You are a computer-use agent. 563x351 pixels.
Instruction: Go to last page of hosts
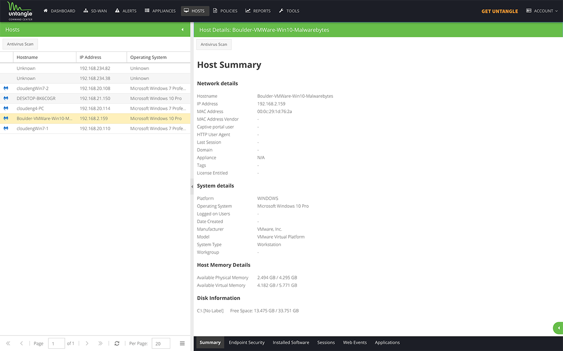pyautogui.click(x=100, y=344)
